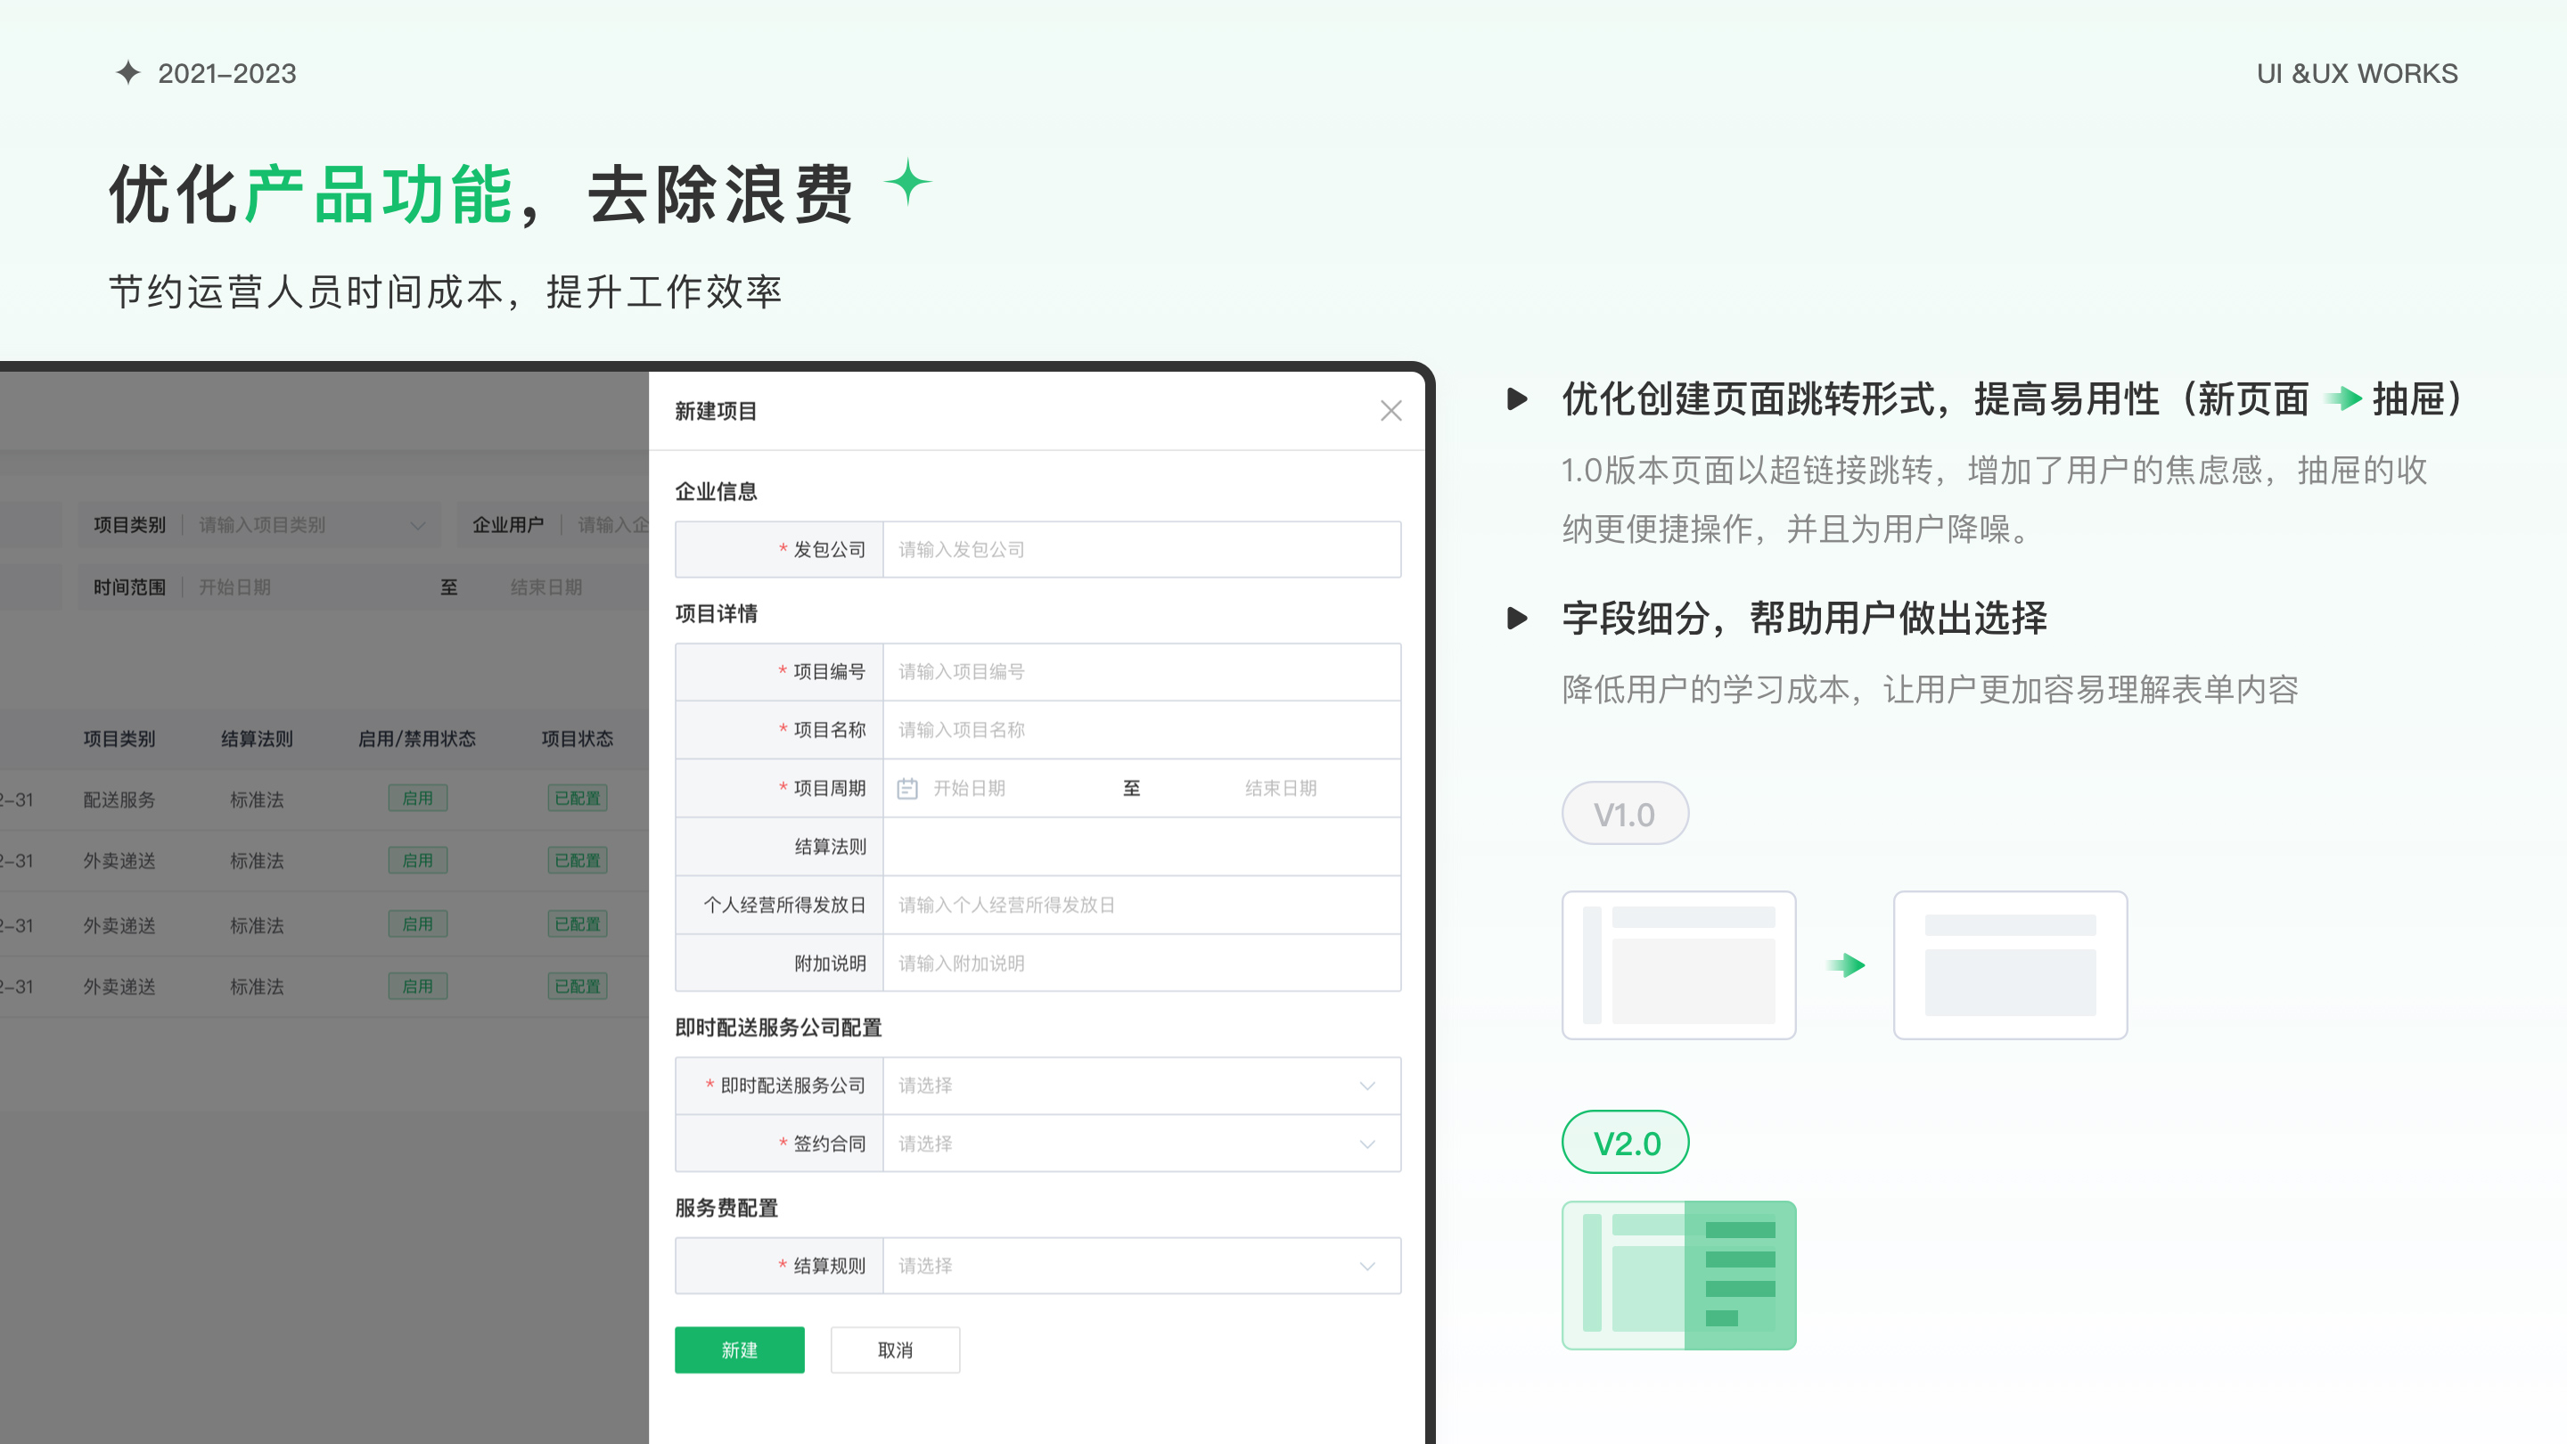Focus the 附加说明 input field
This screenshot has width=2567, height=1444.
click(1141, 963)
